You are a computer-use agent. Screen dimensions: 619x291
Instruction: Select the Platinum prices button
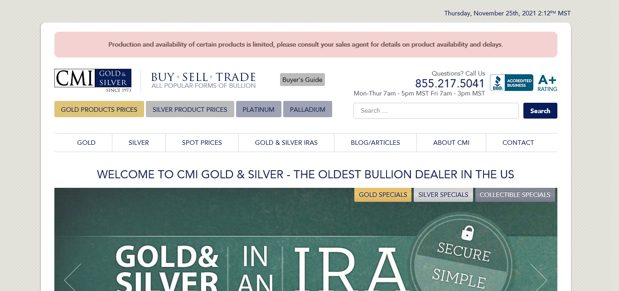click(x=258, y=109)
